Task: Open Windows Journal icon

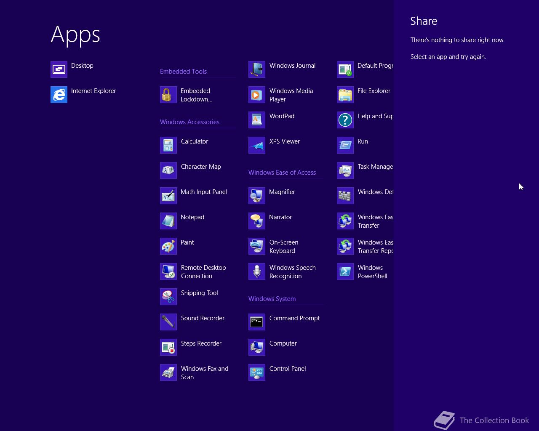Action: coord(257,69)
